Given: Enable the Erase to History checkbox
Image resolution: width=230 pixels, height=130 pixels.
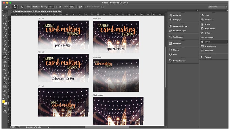Looking at the screenshot, I should pyautogui.click(x=86, y=6).
